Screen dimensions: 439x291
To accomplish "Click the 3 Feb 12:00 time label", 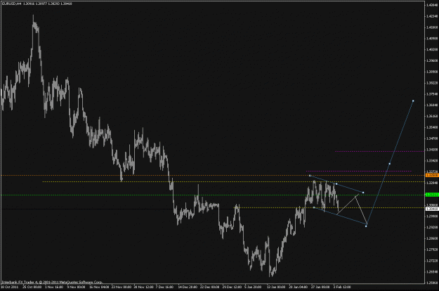I will [342, 287].
